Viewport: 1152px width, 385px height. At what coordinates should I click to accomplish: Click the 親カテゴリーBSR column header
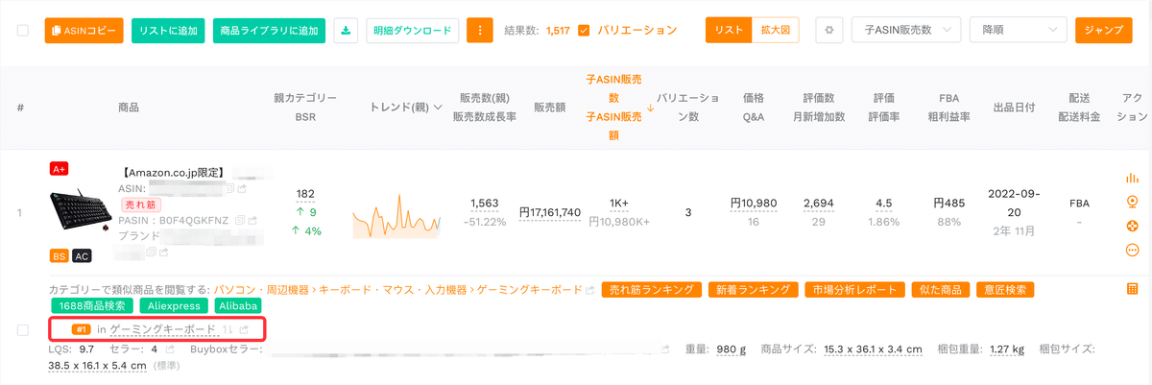[x=305, y=108]
